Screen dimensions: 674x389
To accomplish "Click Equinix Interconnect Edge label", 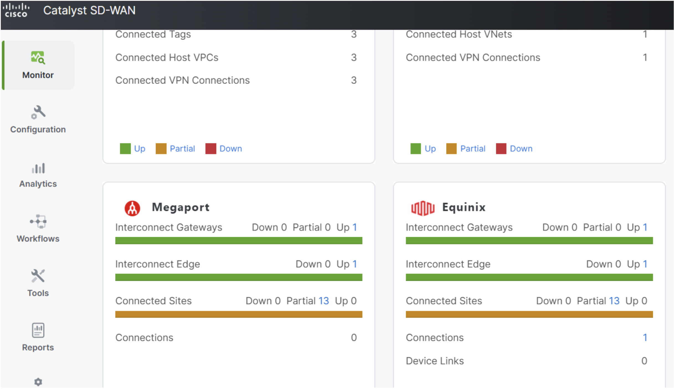I will pyautogui.click(x=448, y=264).
